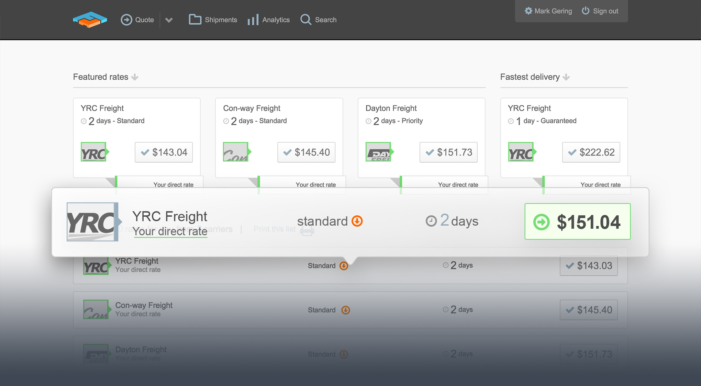The height and width of the screenshot is (386, 701).
Task: Click the Mark Gering settings link
Action: point(549,10)
